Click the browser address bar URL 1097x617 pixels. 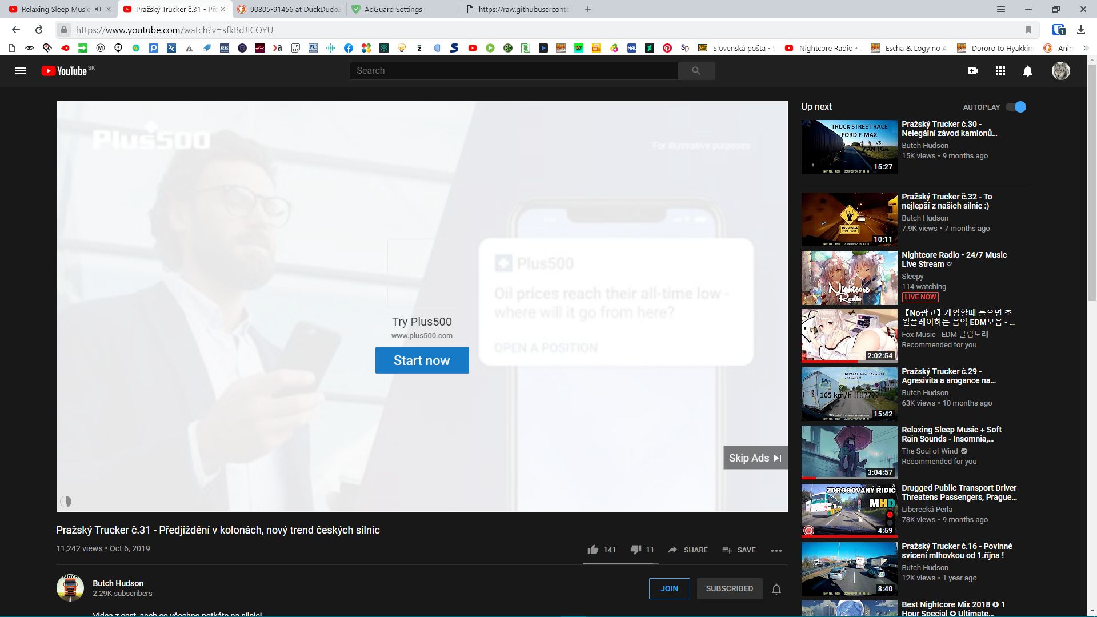pyautogui.click(x=174, y=30)
